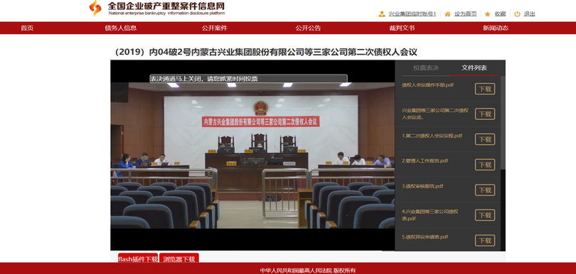Click file name 4.兴业集团等三家公司债权表.pdf
This screenshot has width=576, height=274.
tap(430, 214)
